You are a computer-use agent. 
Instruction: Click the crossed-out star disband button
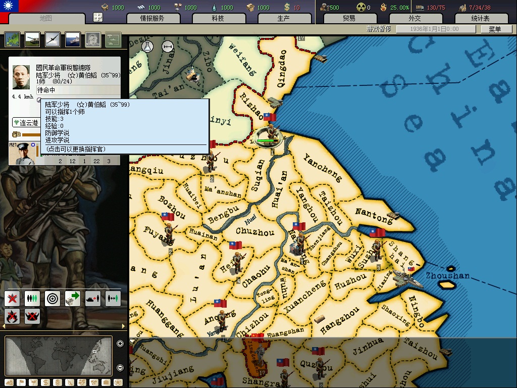point(12,299)
